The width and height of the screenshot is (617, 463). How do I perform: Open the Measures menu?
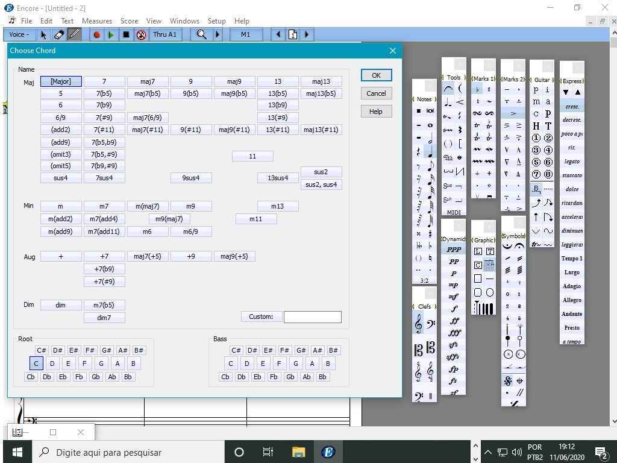click(97, 21)
